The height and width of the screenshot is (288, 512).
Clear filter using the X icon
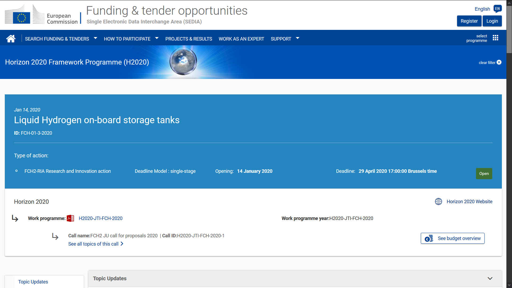(499, 62)
